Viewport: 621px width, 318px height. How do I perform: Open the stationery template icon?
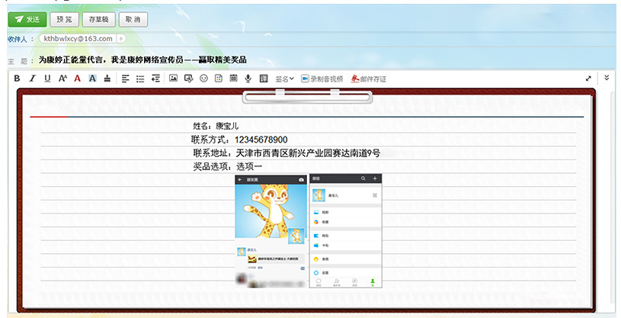[x=219, y=79]
